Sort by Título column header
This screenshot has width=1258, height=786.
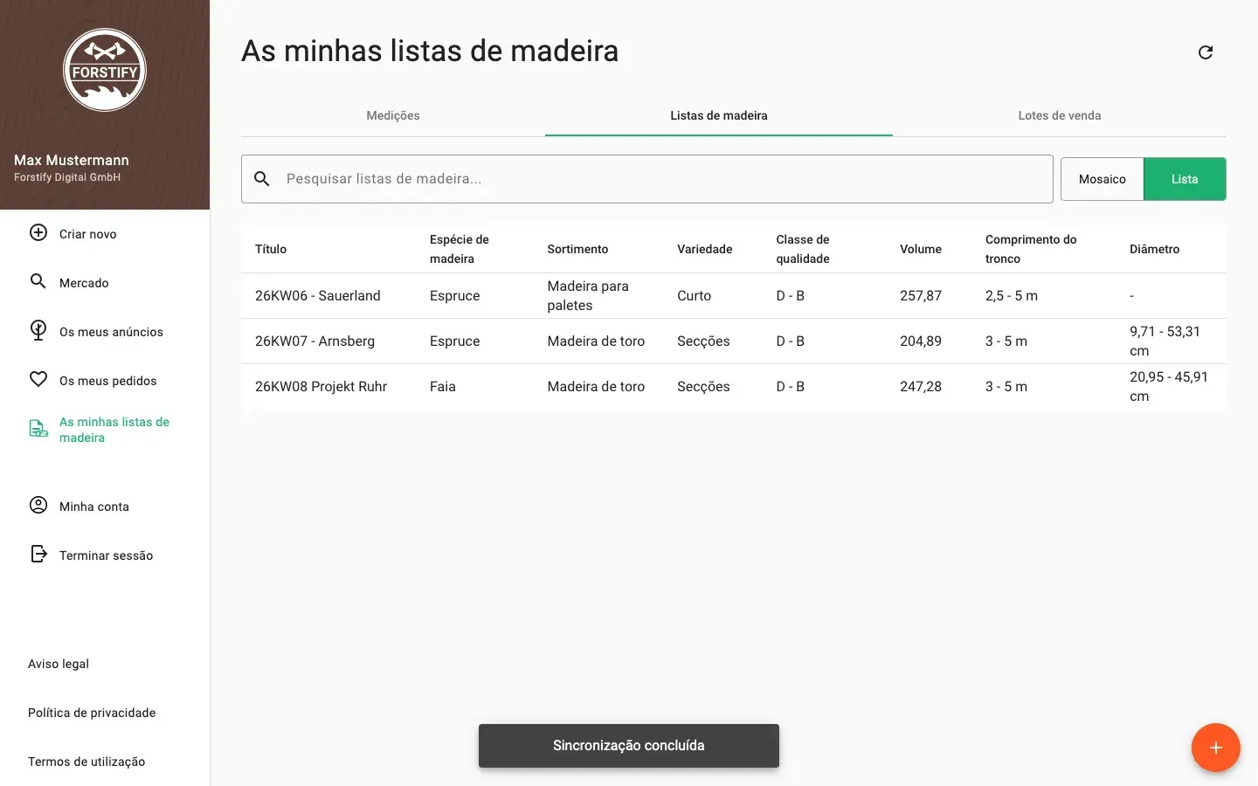271,249
